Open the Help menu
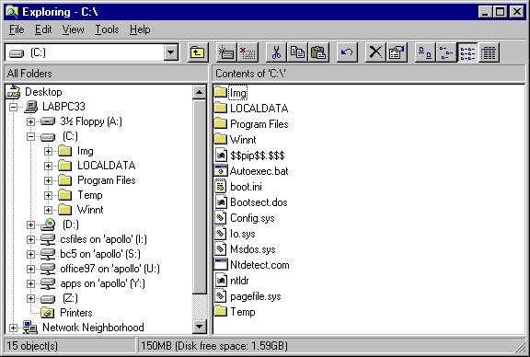This screenshot has height=357, width=530. 140,29
